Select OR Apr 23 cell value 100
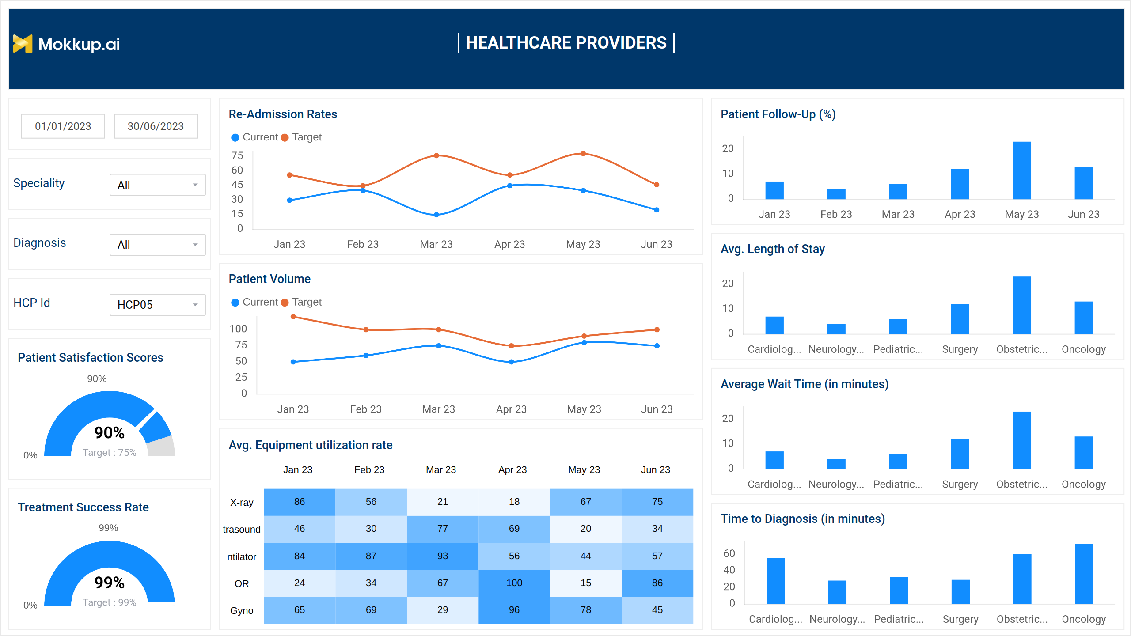 [514, 583]
